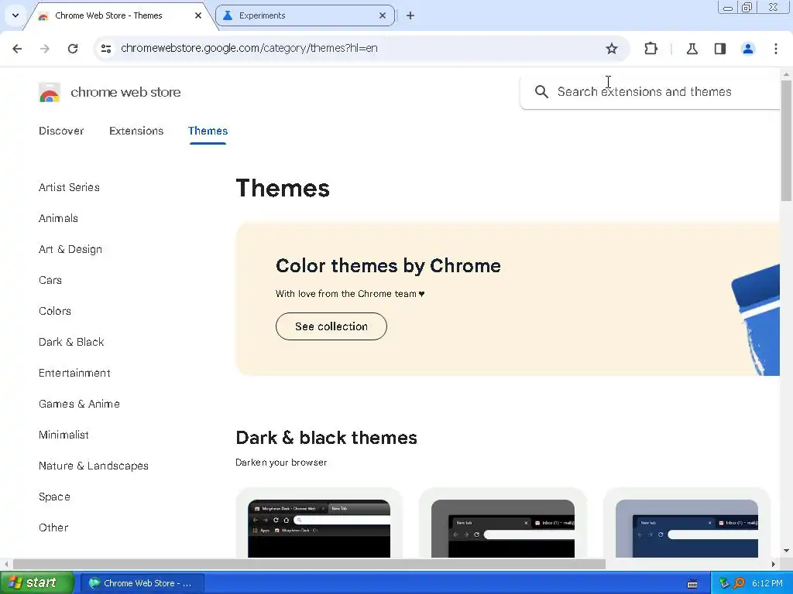Close the Experiments tab

(383, 15)
